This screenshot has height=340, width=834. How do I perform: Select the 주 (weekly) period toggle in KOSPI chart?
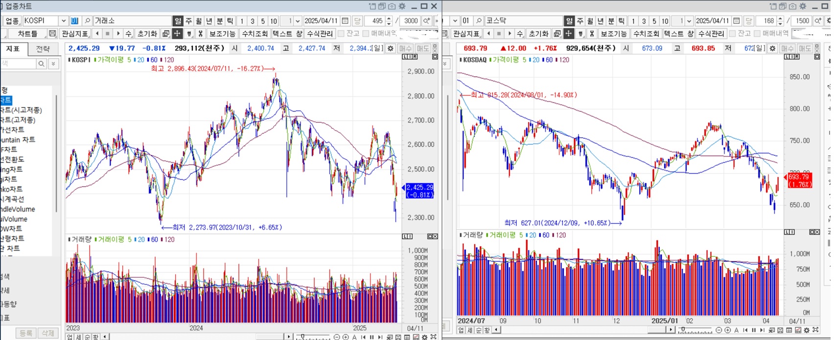[x=188, y=21]
